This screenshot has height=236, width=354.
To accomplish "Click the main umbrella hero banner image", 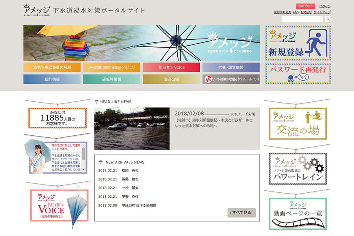I will tap(142, 43).
